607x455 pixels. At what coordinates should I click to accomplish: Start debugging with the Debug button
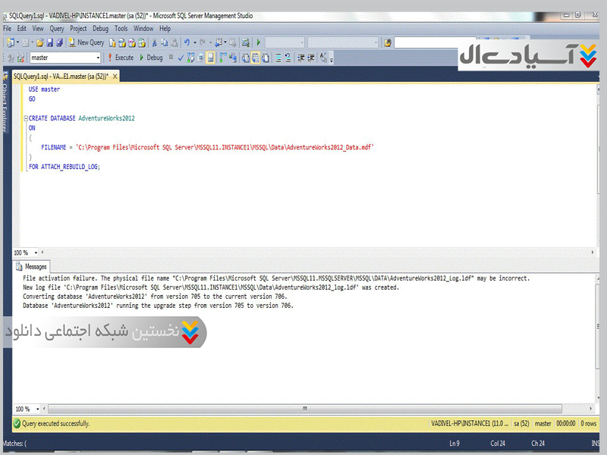coord(150,58)
